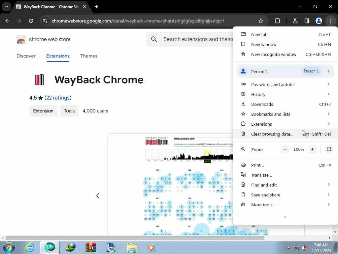Click the 4,000 users text
338x254 pixels.
point(95,111)
